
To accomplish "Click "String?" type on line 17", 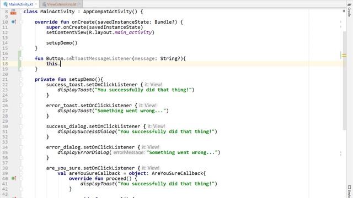I will (x=170, y=59).
